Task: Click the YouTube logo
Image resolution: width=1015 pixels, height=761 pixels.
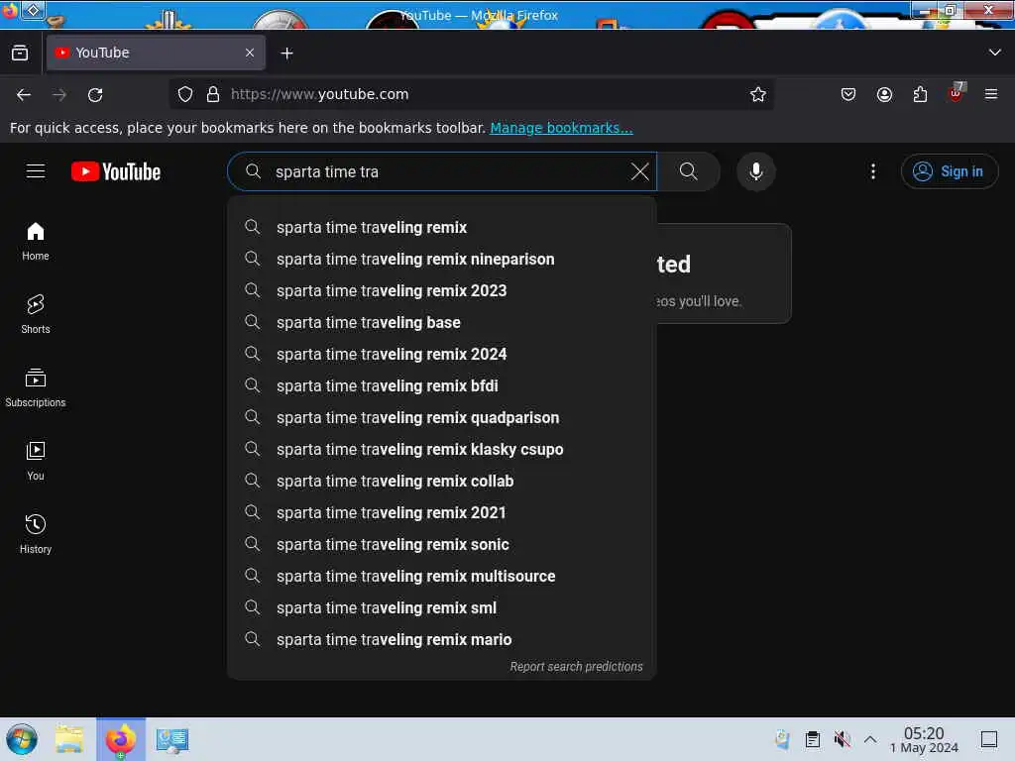Action: [x=116, y=171]
